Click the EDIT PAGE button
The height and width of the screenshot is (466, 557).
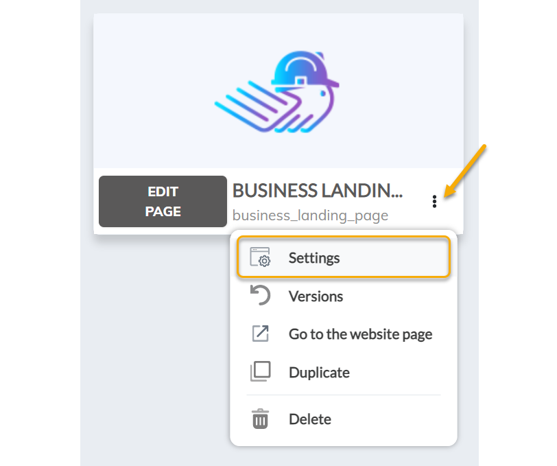pos(163,201)
